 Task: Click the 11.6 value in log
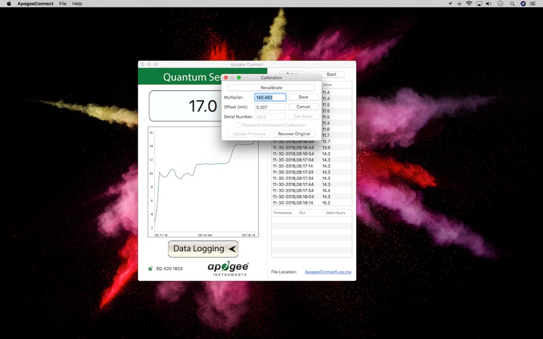[x=326, y=130]
